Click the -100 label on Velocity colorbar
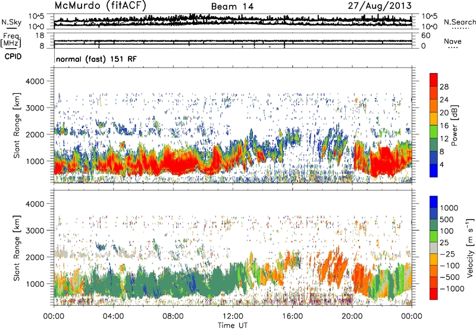476x329 pixels. 450,265
